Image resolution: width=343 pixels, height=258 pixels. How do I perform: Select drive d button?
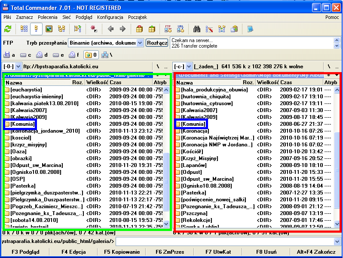(42, 55)
